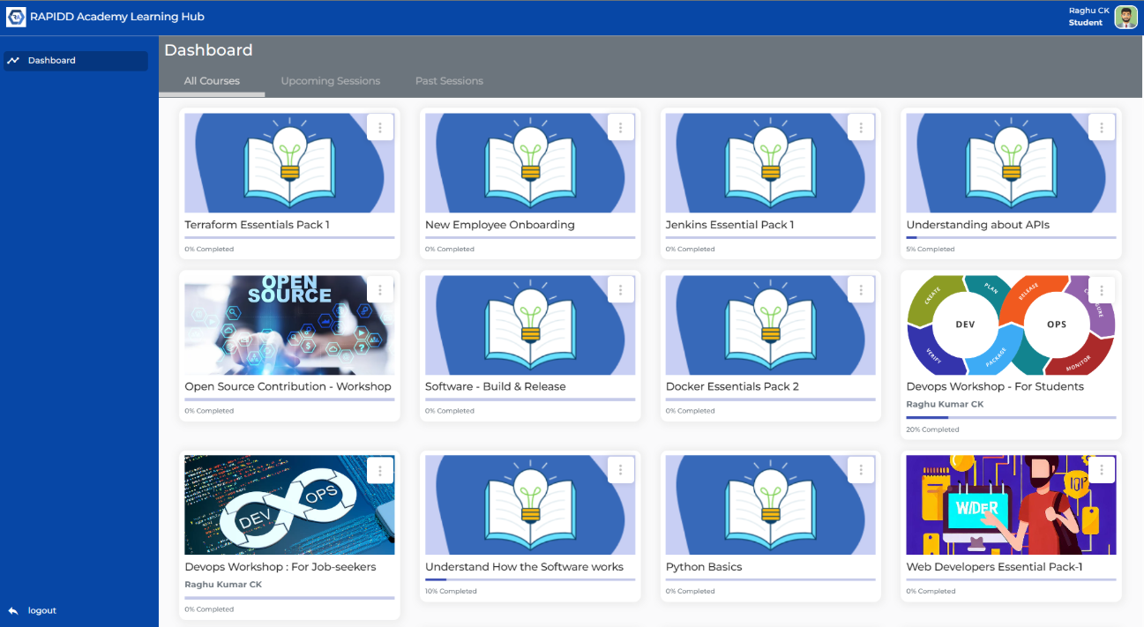Open three-dot menu on Terraform Essentials Pack 1
Screen dimensions: 1144x627
380,128
